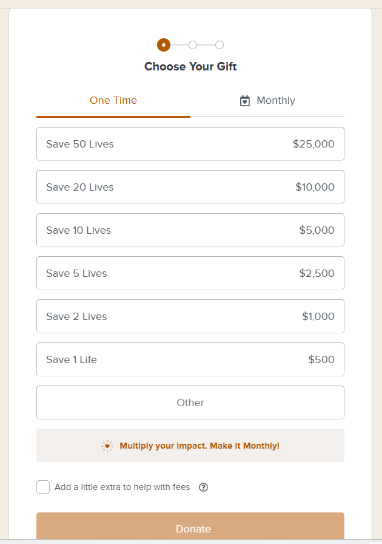Select the first filled step indicator
Screen dimensions: 382x544
pos(164,45)
